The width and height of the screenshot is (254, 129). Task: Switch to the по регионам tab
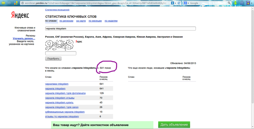click(66, 21)
